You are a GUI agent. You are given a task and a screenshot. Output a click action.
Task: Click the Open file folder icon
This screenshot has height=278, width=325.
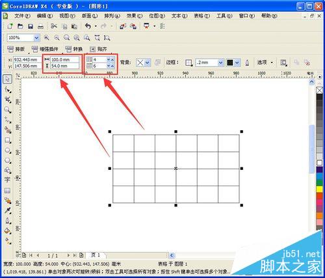click(x=20, y=27)
